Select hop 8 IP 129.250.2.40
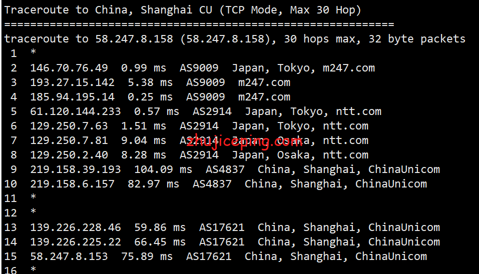This screenshot has height=274, width=479. point(69,155)
